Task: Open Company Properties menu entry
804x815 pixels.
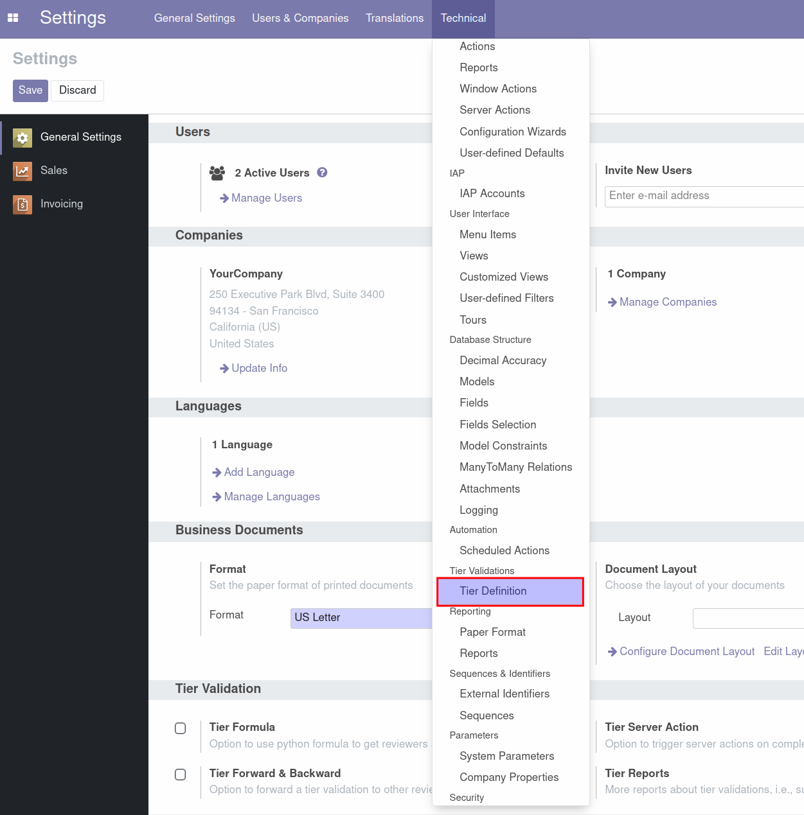Action: 510,778
